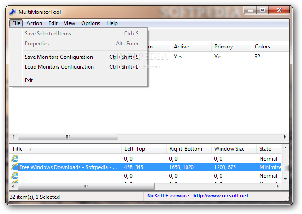This screenshot has height=214, width=302.
Task: Click left arrow of monitors pane horizontal scrollbar
Action: pyautogui.click(x=13, y=137)
